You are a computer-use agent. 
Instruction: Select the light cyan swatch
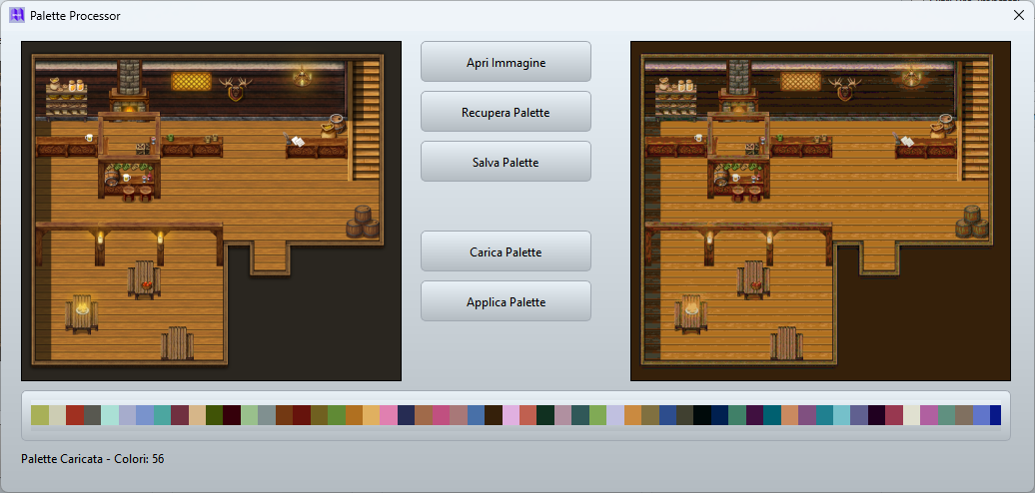coord(842,415)
